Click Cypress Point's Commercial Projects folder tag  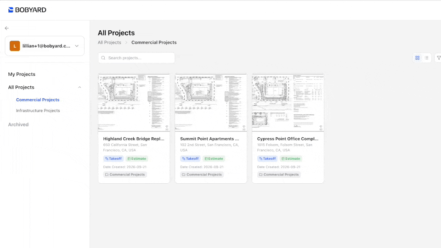pyautogui.click(x=279, y=175)
